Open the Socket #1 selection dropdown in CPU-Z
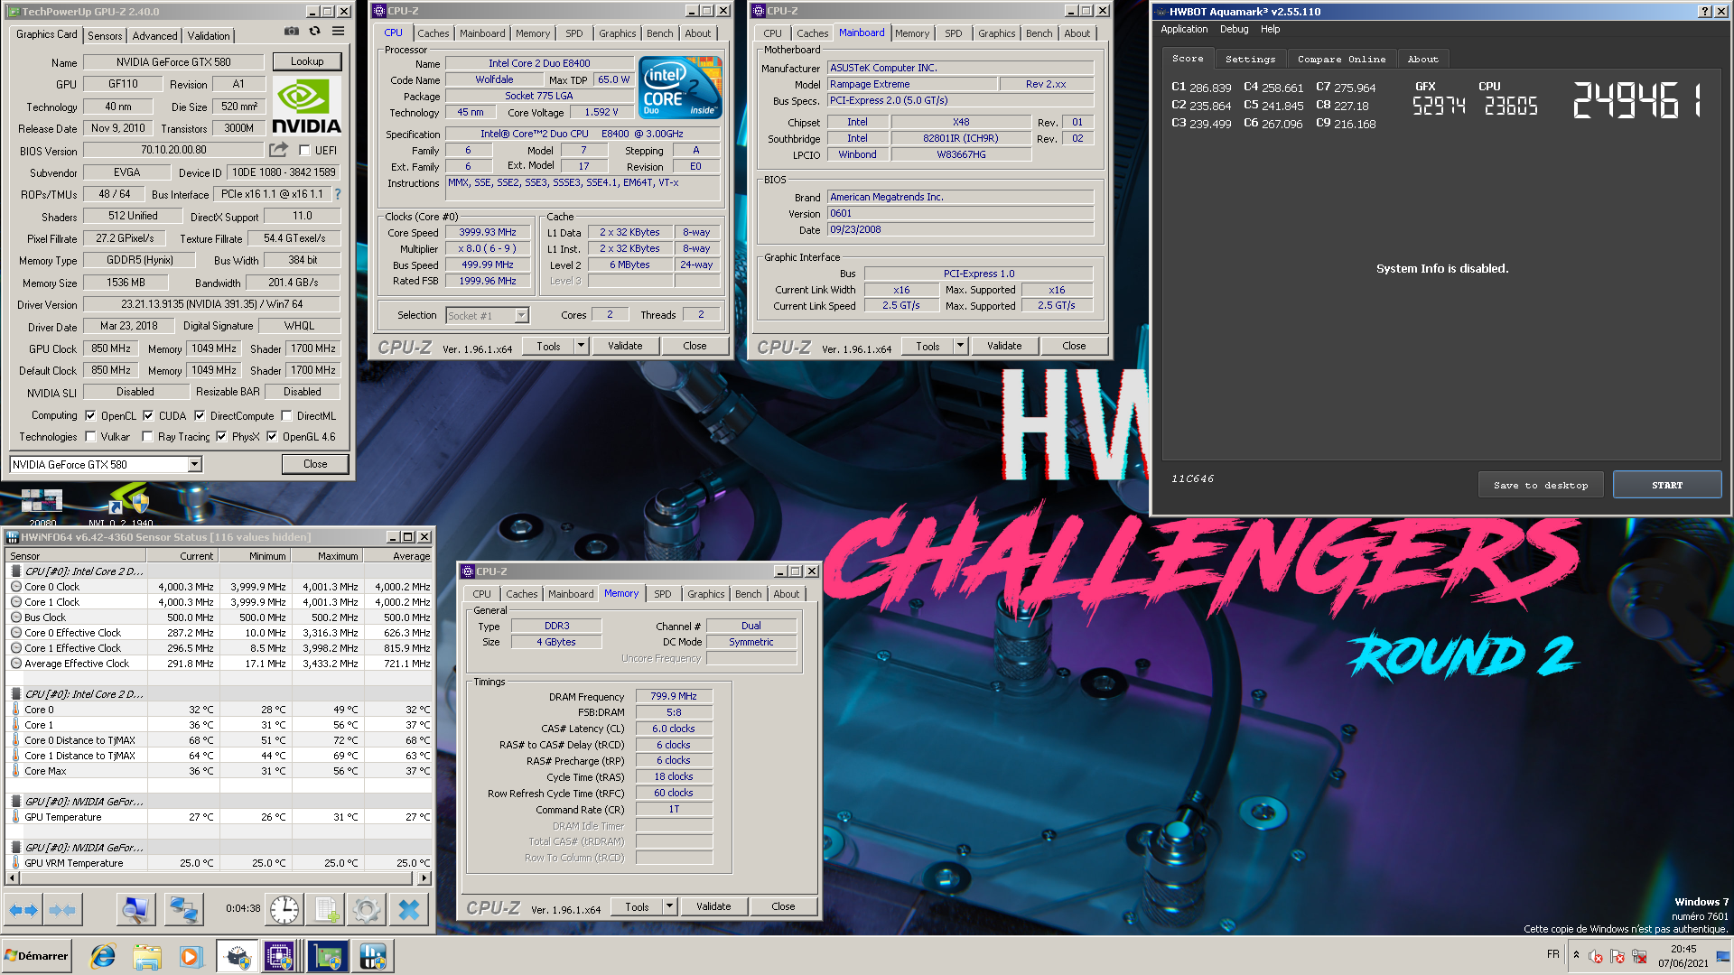This screenshot has width=1734, height=975. click(x=521, y=315)
